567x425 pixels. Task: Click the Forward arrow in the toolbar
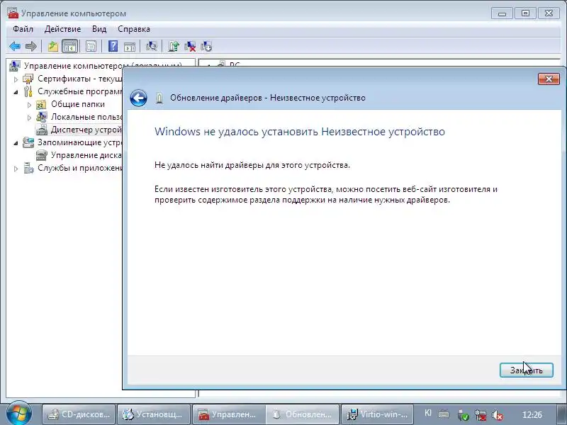point(31,46)
